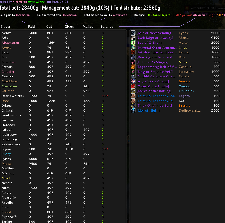Screen dimensions: 225x223
Task: Click the Cape of the Trinity icon
Action: pos(133,86)
